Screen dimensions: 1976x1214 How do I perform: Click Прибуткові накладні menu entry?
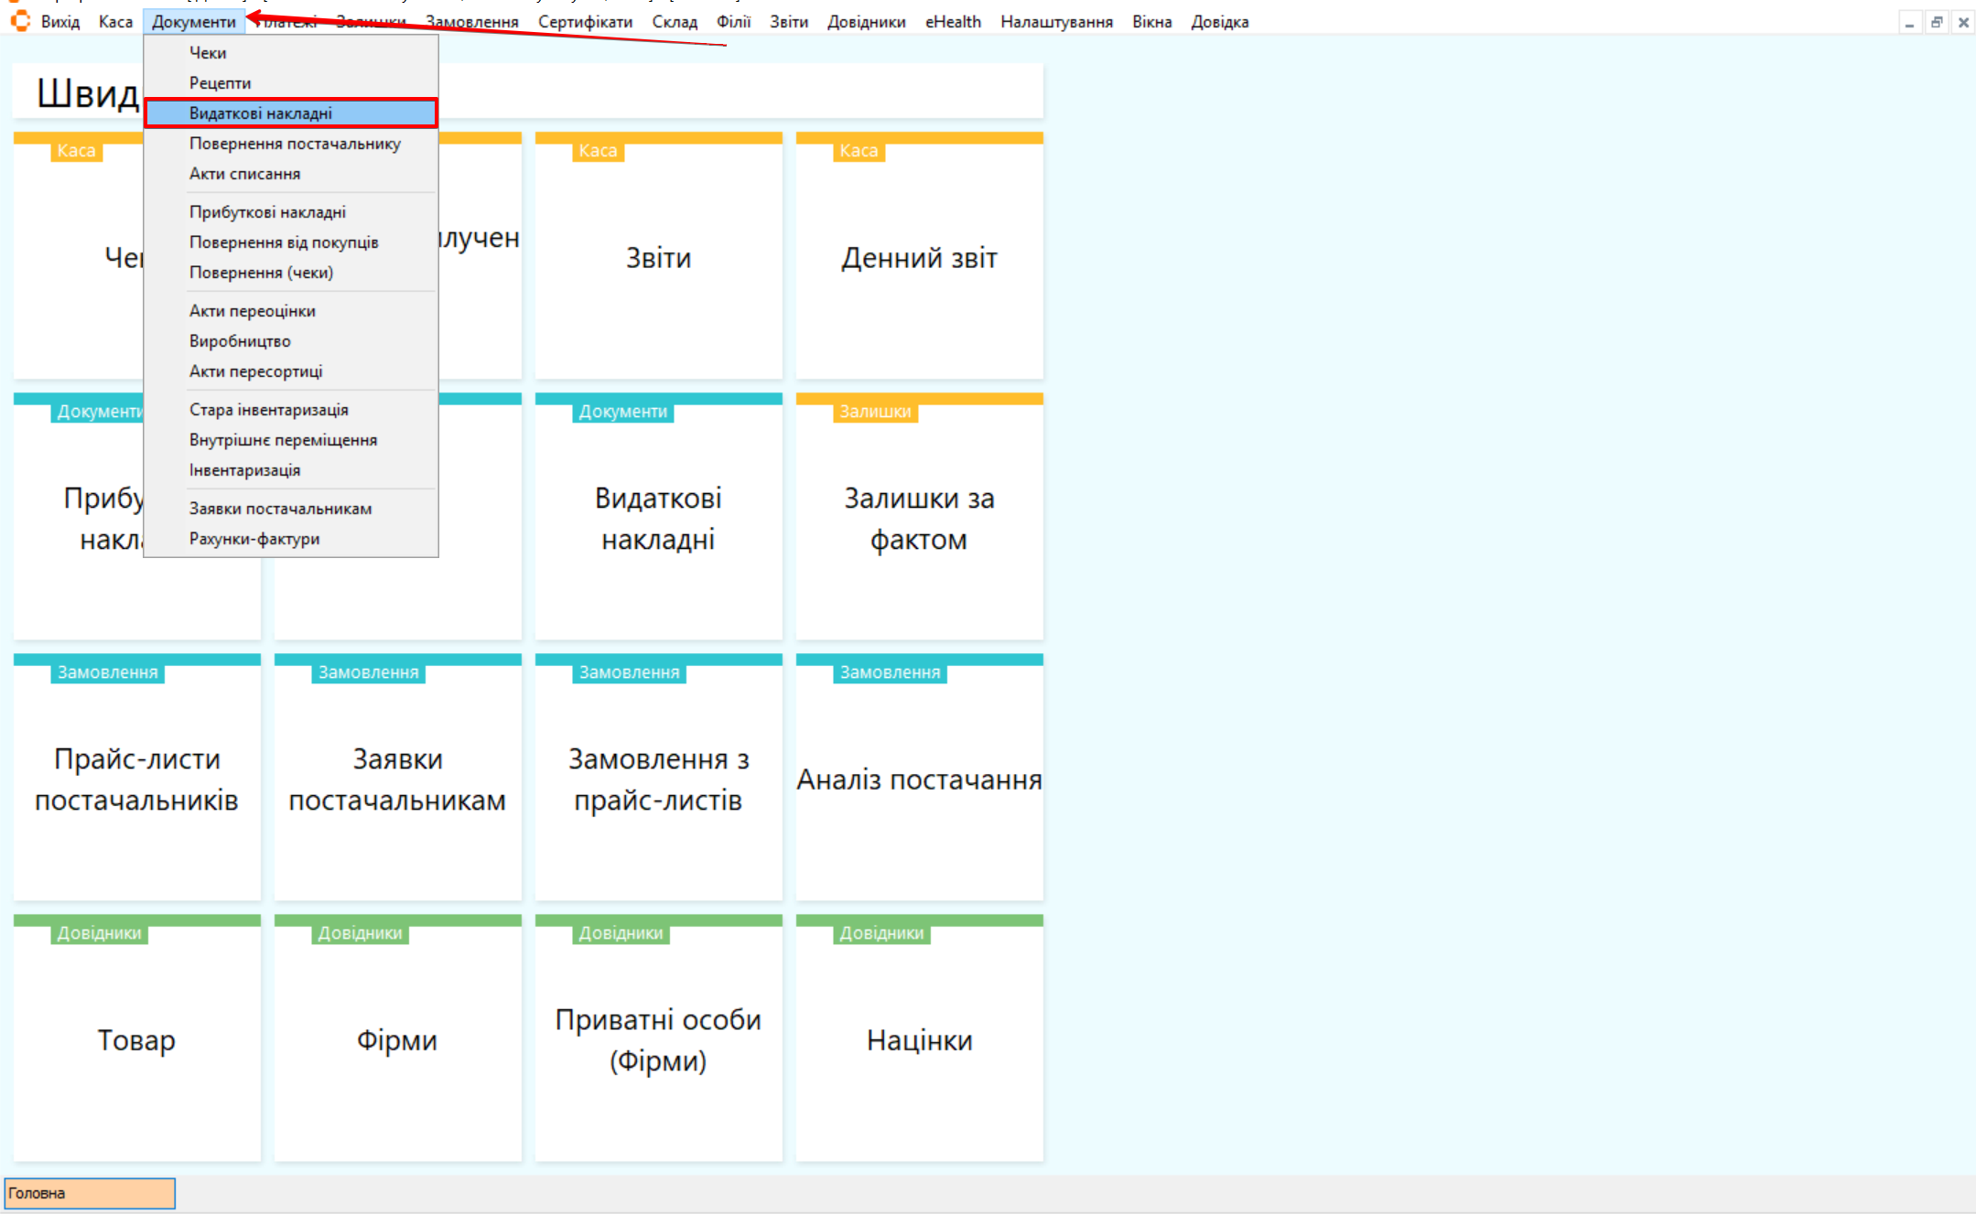(x=267, y=212)
